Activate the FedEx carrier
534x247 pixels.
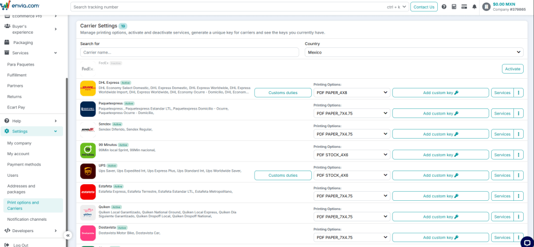(x=512, y=69)
